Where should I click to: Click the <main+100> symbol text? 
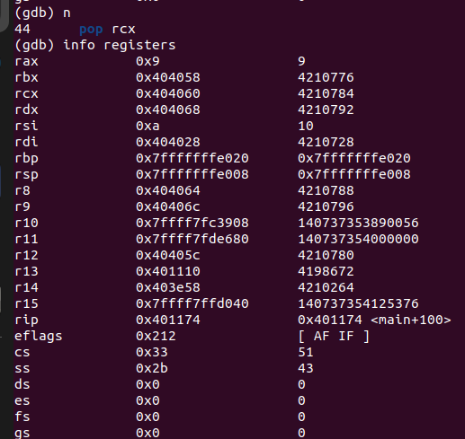tap(411, 320)
